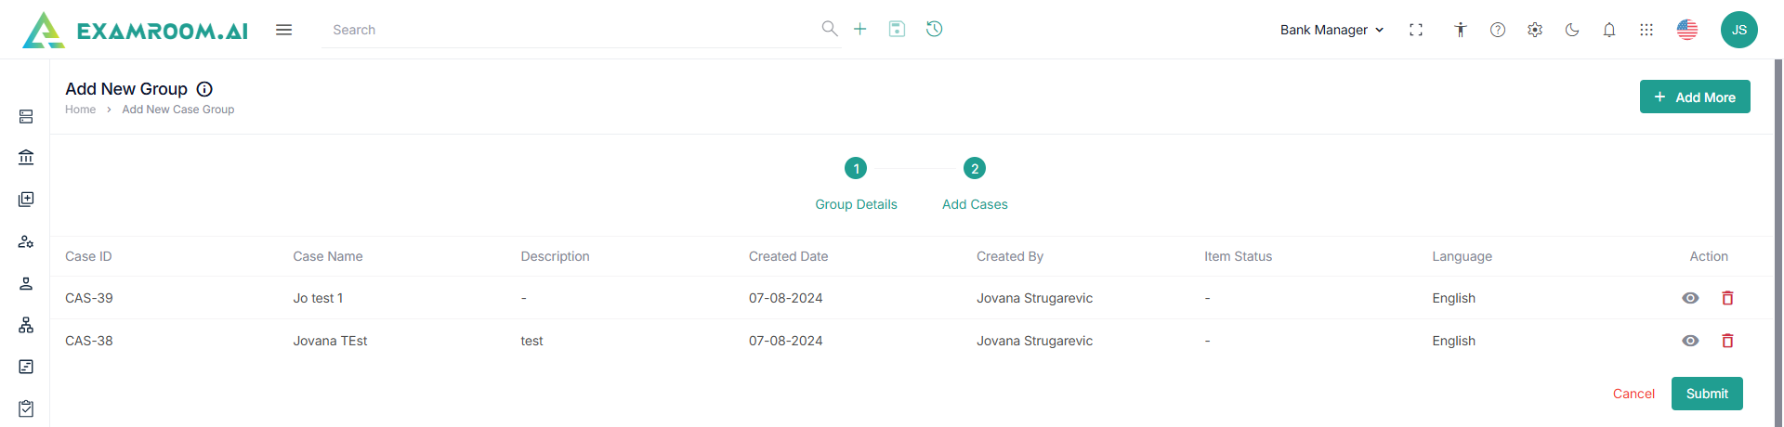Toggle the hamburger sidebar menu
This screenshot has height=427, width=1784.
tap(284, 30)
